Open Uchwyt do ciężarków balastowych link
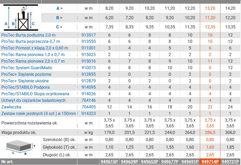 [33, 101]
